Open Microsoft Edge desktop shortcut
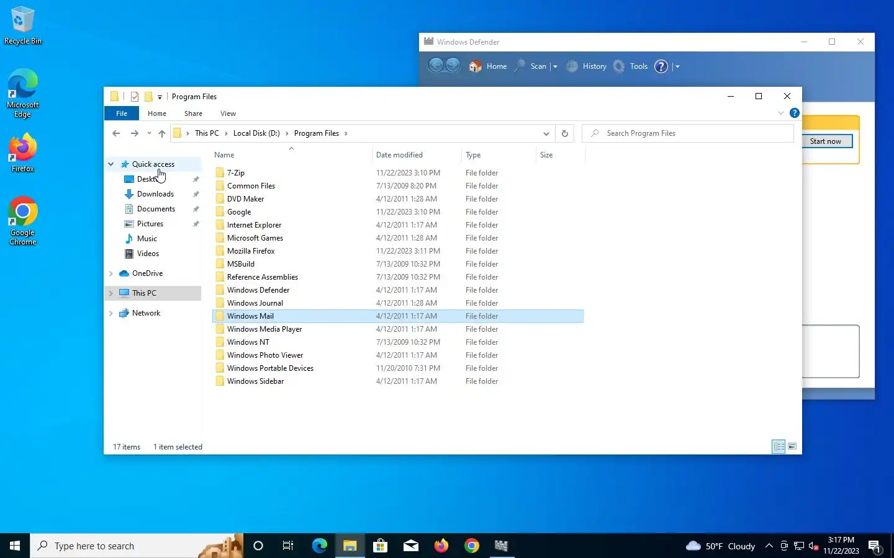 (22, 93)
